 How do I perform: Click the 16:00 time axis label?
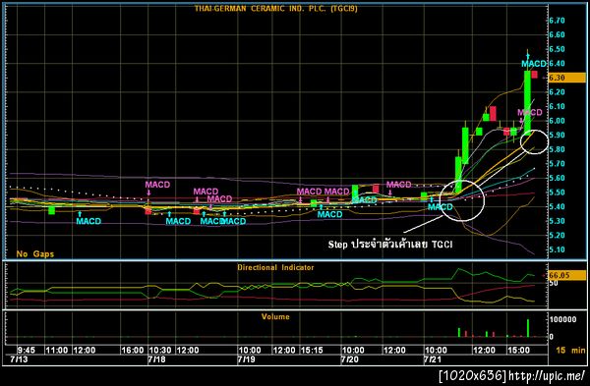133,351
